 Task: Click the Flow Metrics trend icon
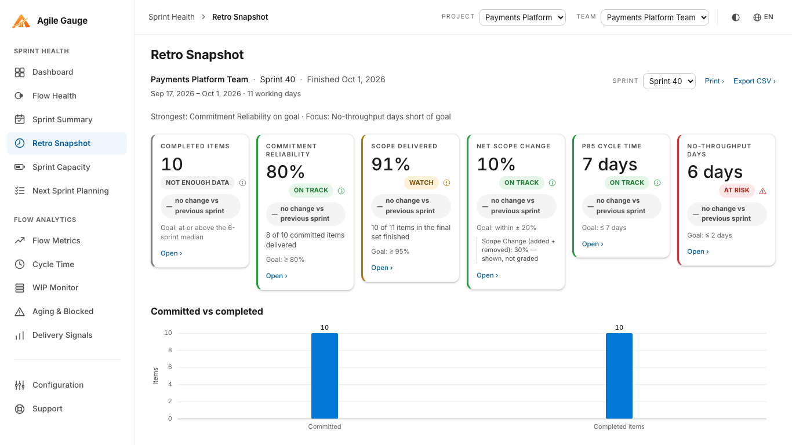pyautogui.click(x=20, y=241)
